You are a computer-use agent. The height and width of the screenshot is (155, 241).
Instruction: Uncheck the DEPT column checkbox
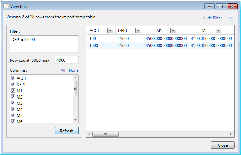(x=13, y=84)
